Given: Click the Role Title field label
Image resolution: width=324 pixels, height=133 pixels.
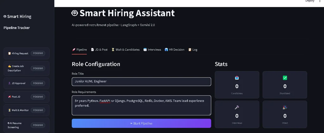Looking at the screenshot, I should (78, 74).
